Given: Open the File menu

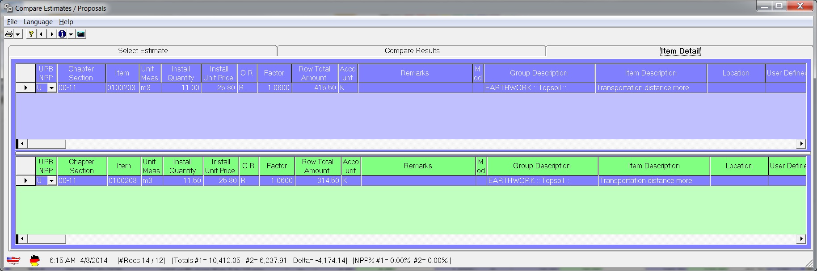Looking at the screenshot, I should click(12, 22).
